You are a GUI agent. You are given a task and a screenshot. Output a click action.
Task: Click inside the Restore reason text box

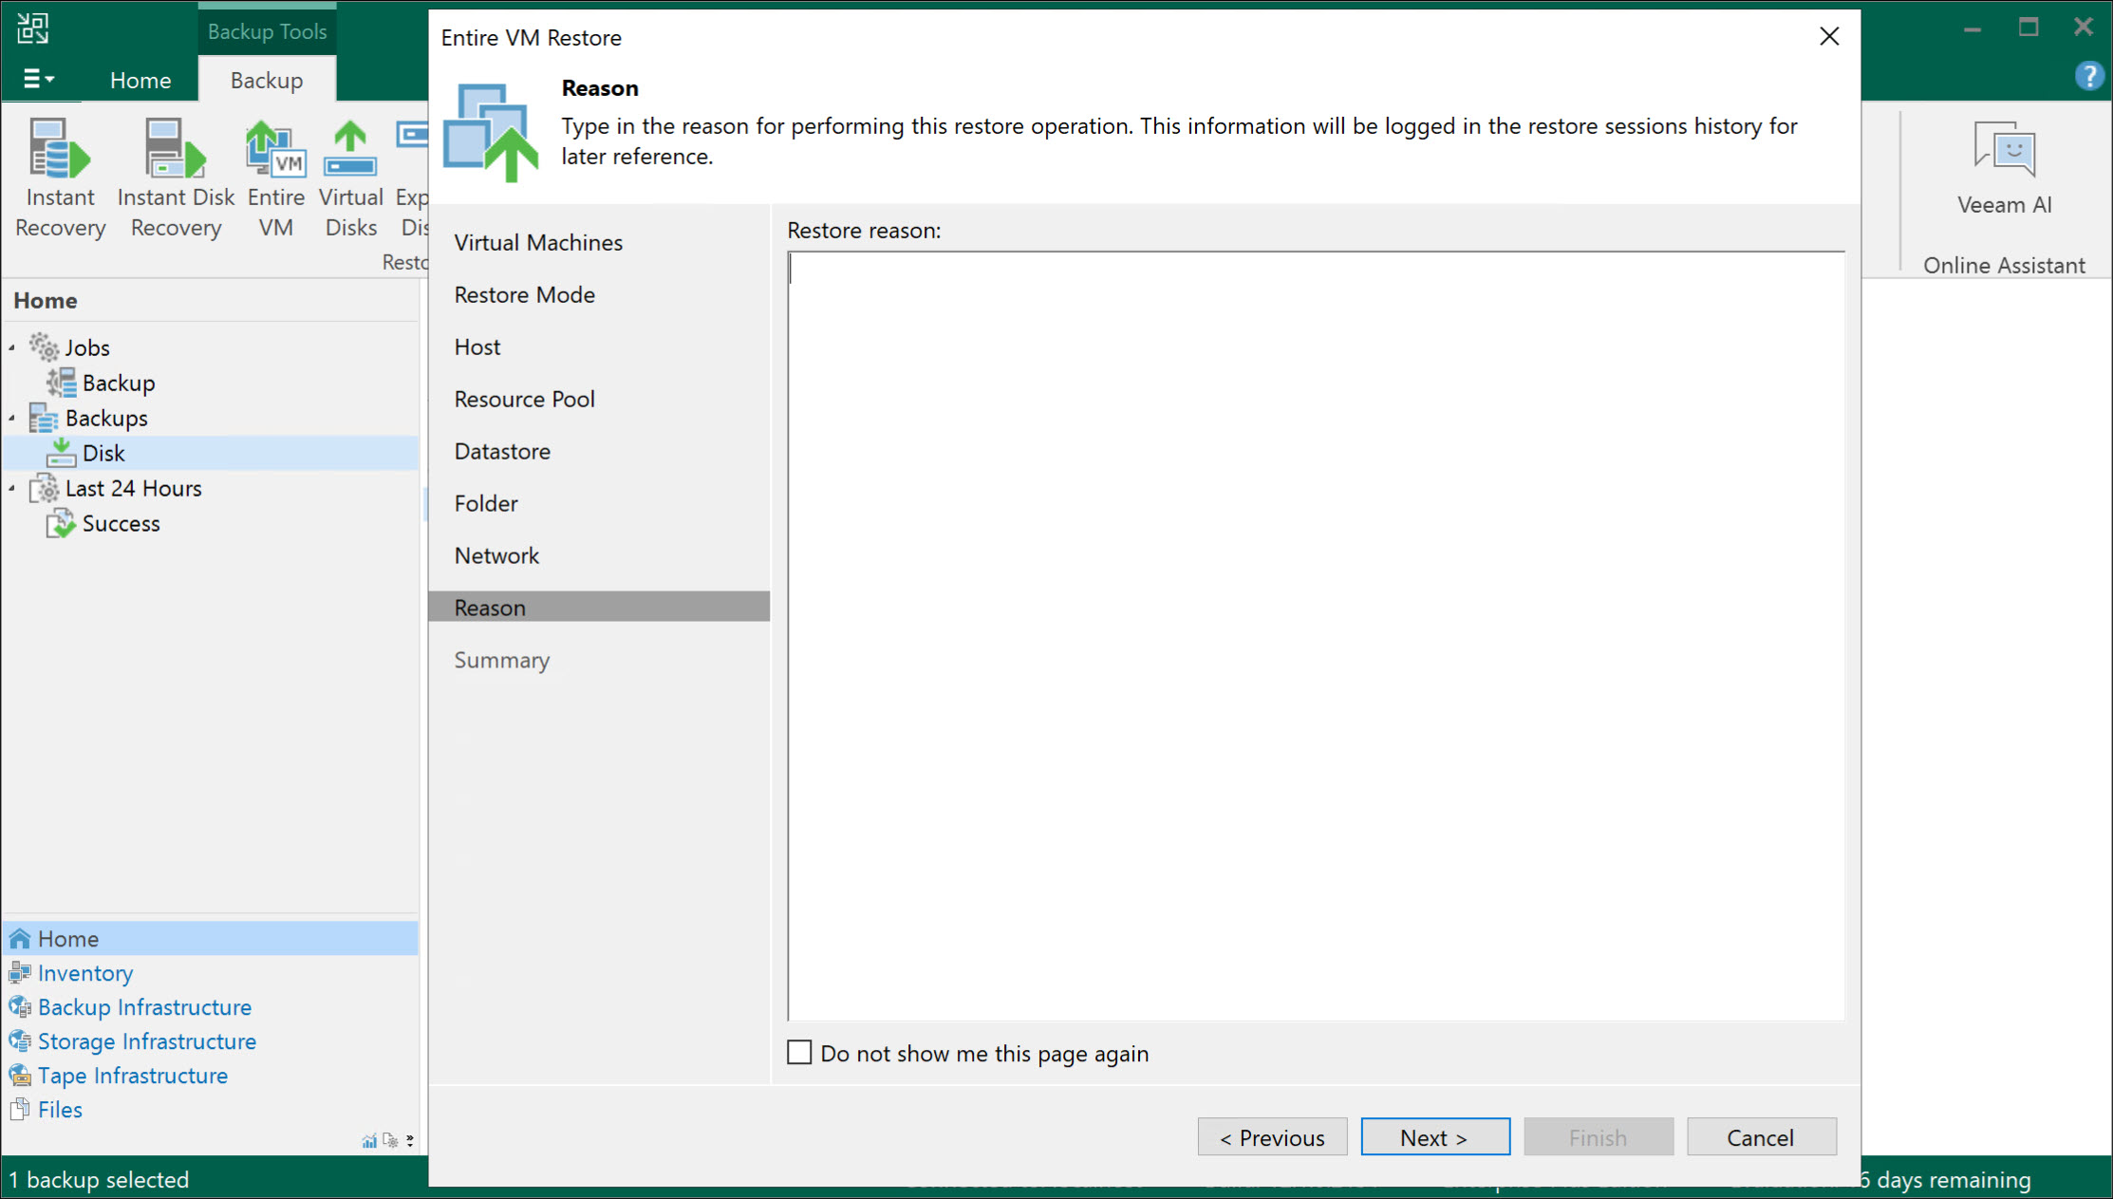[x=1316, y=636]
